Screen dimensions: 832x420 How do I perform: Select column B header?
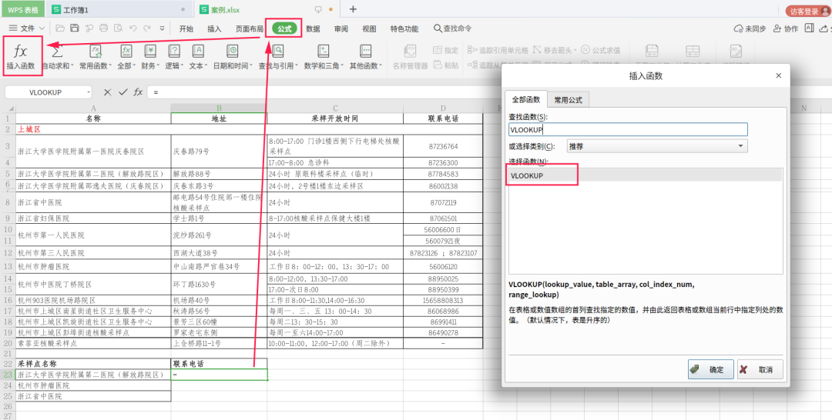tap(219, 108)
